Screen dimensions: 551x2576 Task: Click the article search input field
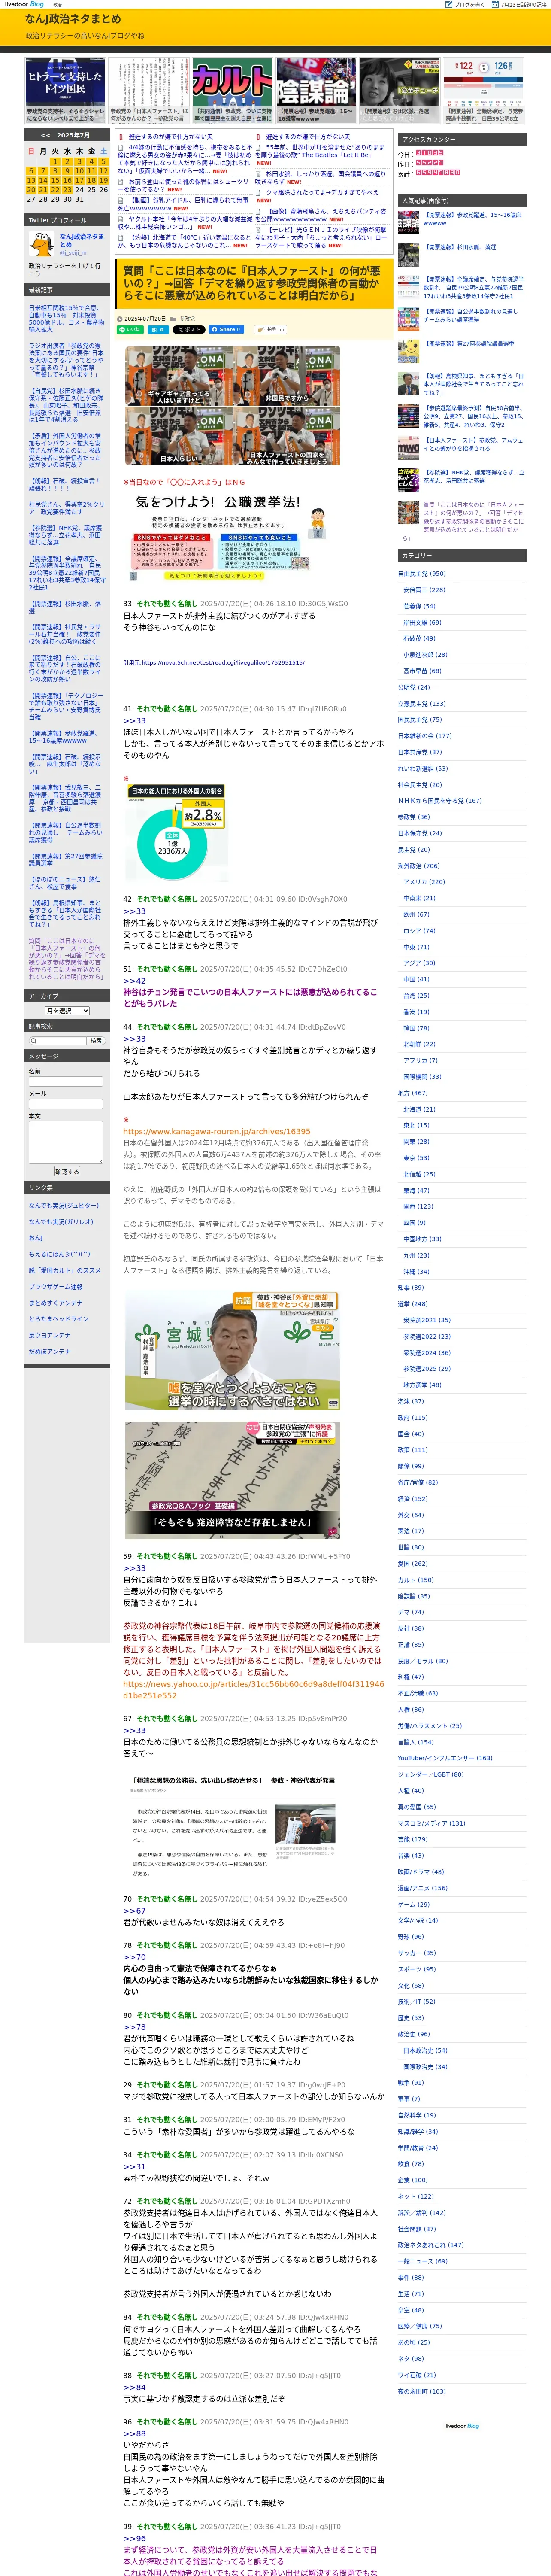(57, 1041)
